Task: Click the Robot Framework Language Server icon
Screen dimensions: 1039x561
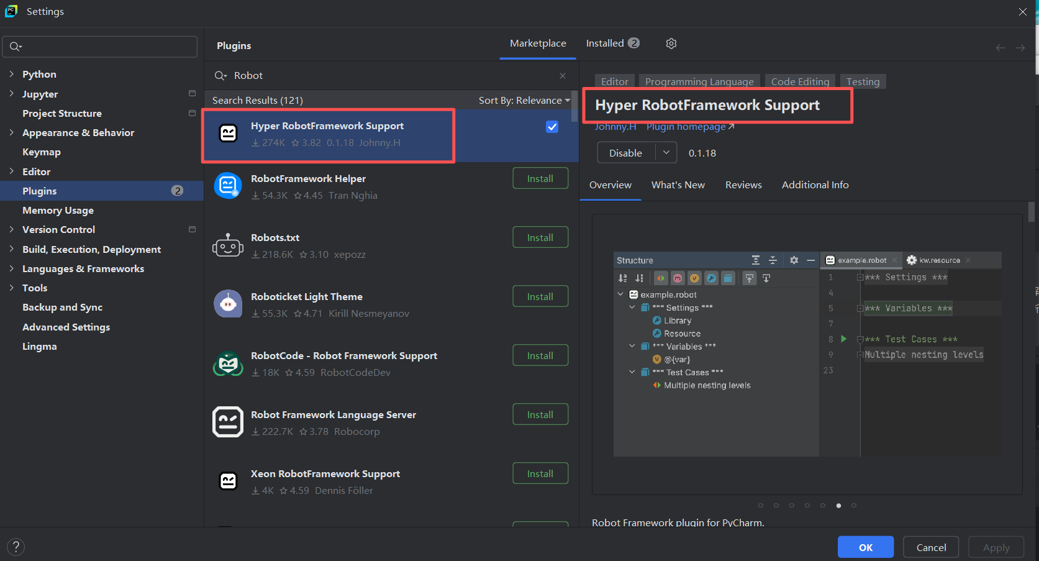Action: 228,422
